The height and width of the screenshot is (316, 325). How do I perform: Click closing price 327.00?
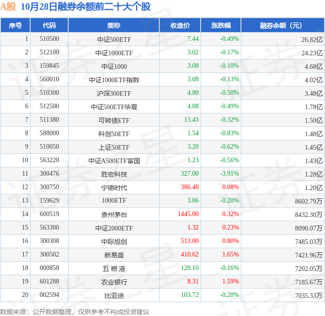[x=189, y=174]
